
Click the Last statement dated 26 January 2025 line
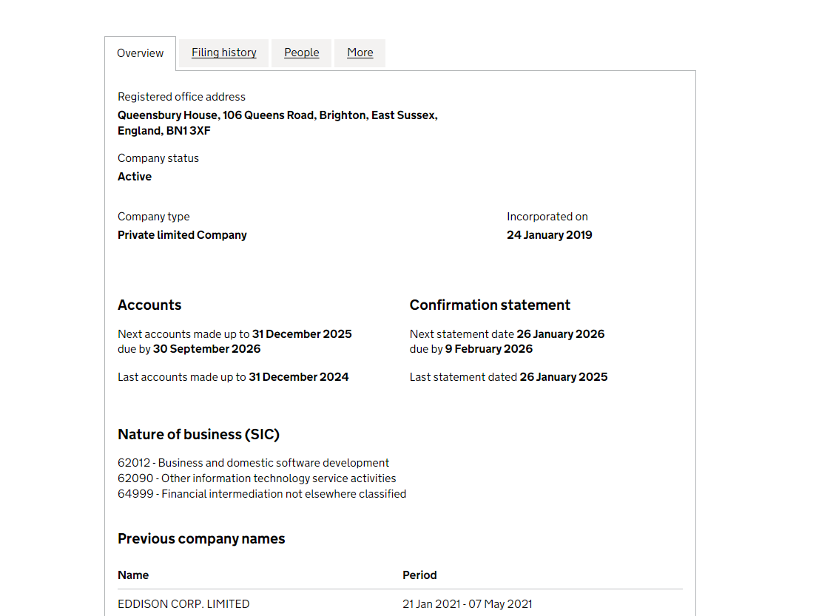pyautogui.click(x=508, y=377)
